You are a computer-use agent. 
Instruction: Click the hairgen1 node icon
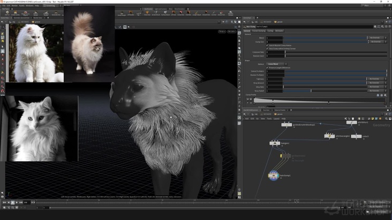tap(274, 143)
